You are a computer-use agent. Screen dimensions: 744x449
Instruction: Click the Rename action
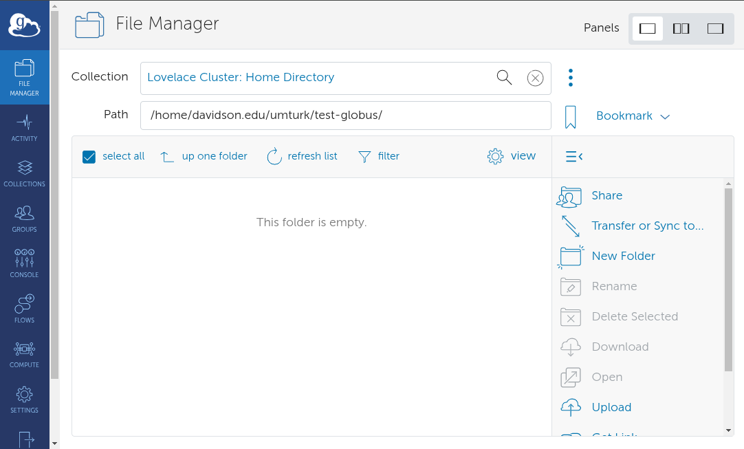click(x=599, y=287)
